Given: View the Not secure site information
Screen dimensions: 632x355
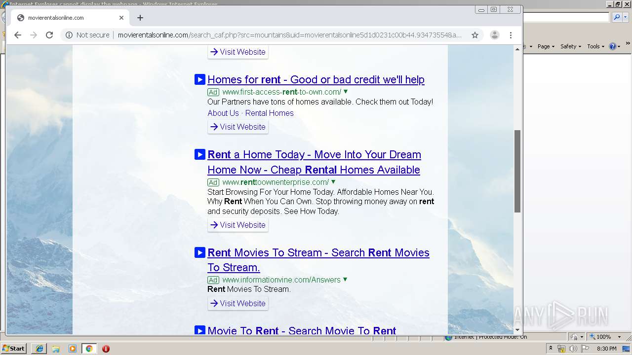Looking at the screenshot, I should point(87,35).
